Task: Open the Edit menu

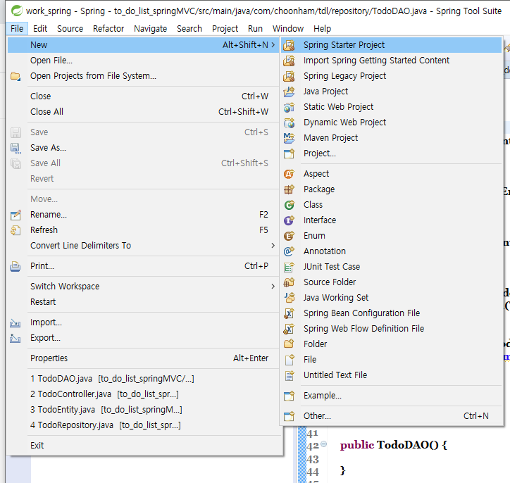Action: 40,29
